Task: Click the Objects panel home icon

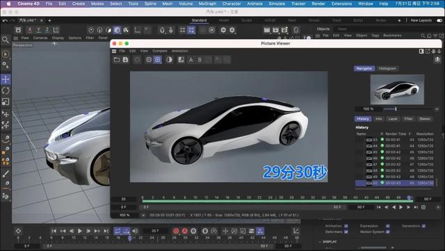Action: coord(429,35)
